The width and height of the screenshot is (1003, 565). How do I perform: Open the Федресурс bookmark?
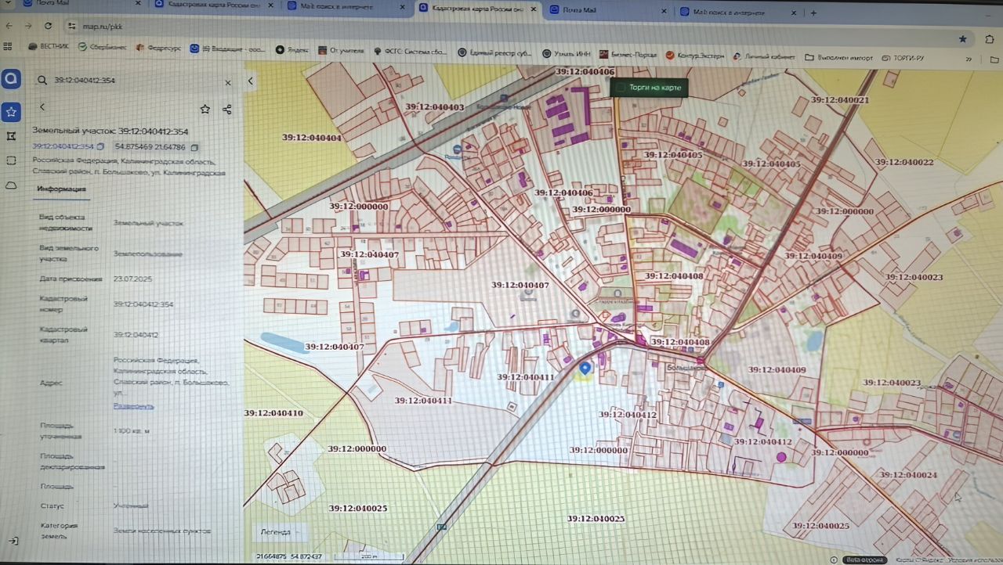[158, 47]
